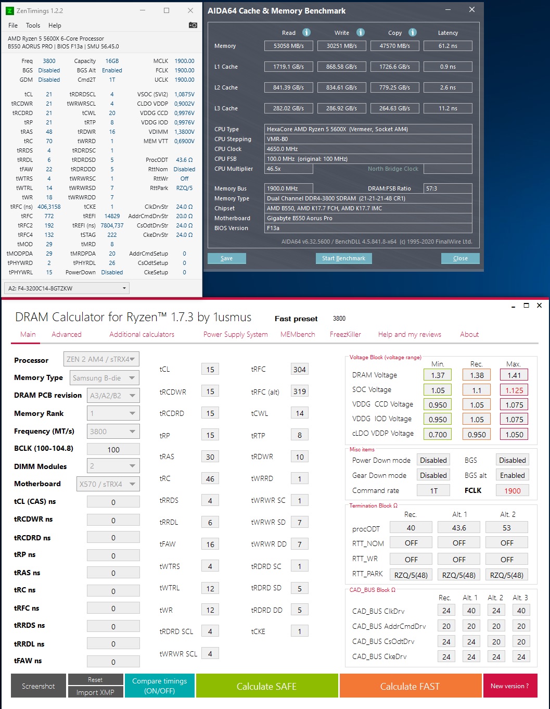Click the Gear Down mode Disabled box
Image resolution: width=550 pixels, height=709 pixels.
[x=433, y=475]
